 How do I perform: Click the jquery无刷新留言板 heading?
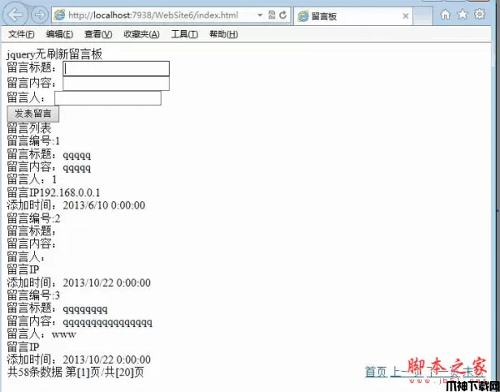pyautogui.click(x=54, y=54)
